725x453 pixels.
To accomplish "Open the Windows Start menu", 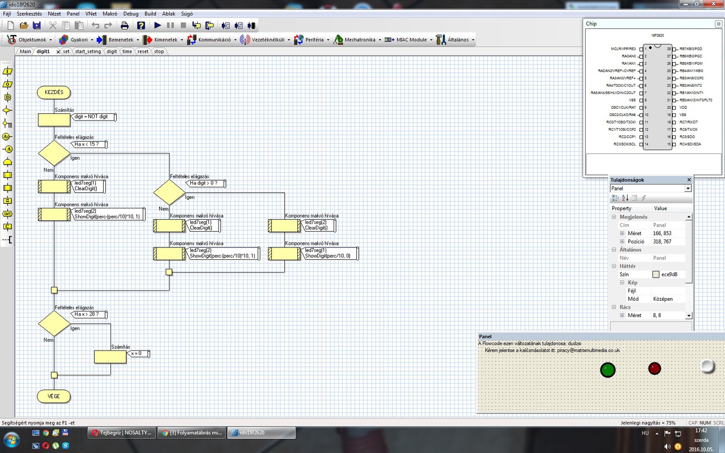I will [x=11, y=439].
